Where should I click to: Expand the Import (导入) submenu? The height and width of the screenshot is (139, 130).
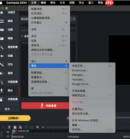[x=49, y=61]
